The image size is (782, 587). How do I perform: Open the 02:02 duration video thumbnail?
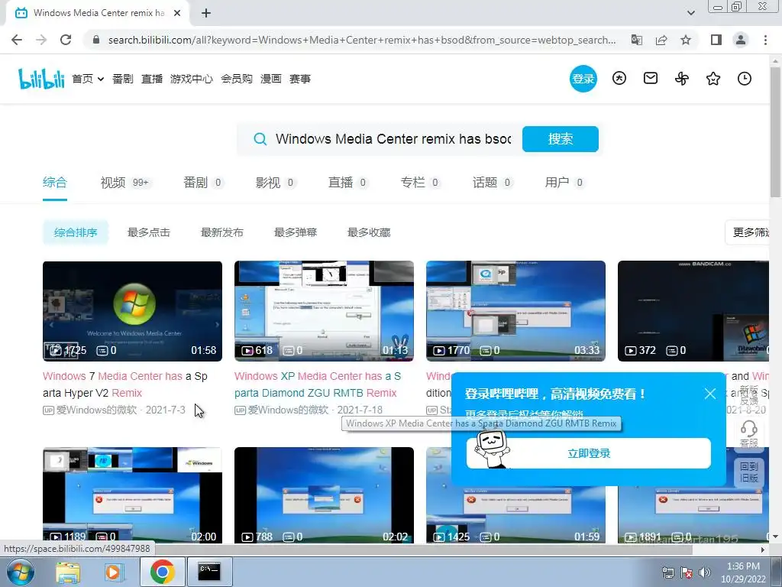(x=324, y=495)
